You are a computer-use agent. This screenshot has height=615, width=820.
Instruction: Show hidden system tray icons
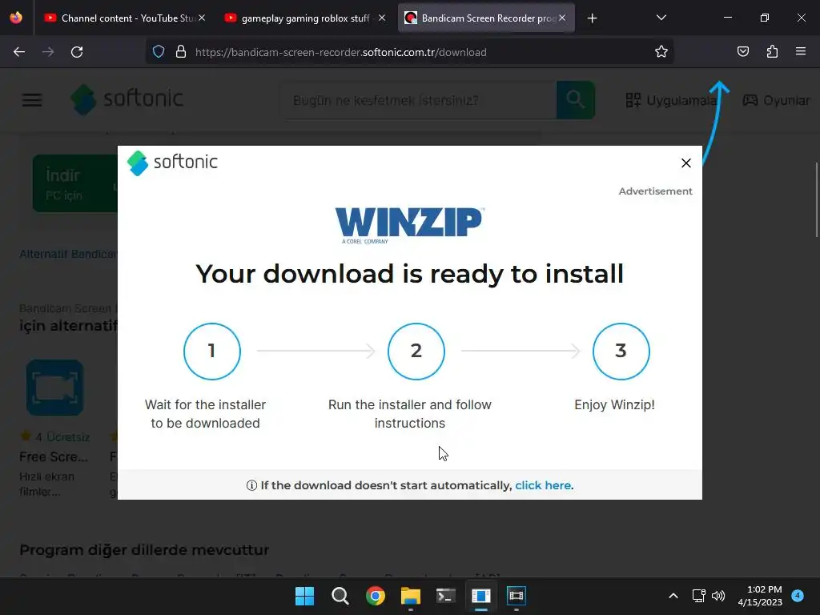673,596
